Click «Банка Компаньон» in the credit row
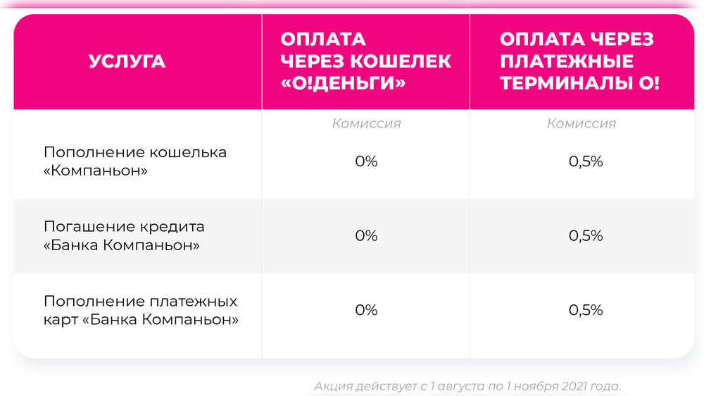The height and width of the screenshot is (396, 704). tap(122, 245)
